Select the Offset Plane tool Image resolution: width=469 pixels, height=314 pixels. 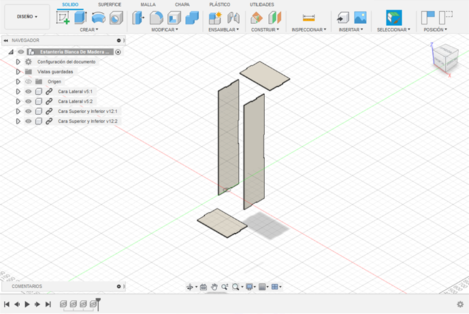click(x=257, y=18)
